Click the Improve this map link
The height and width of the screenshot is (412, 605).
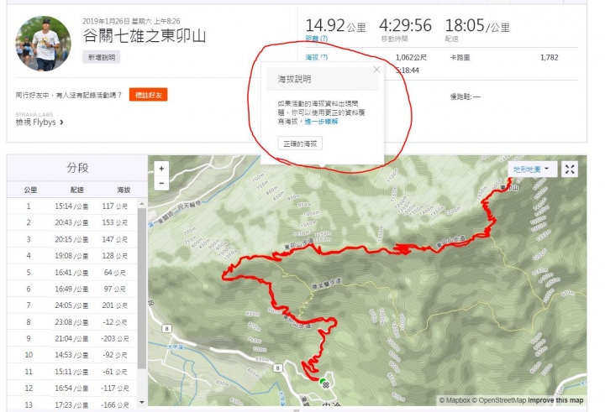click(555, 400)
